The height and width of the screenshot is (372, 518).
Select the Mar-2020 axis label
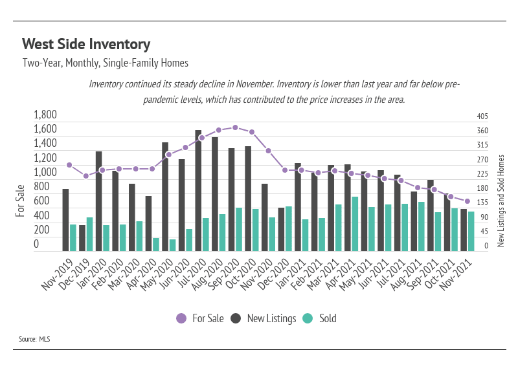(123, 274)
